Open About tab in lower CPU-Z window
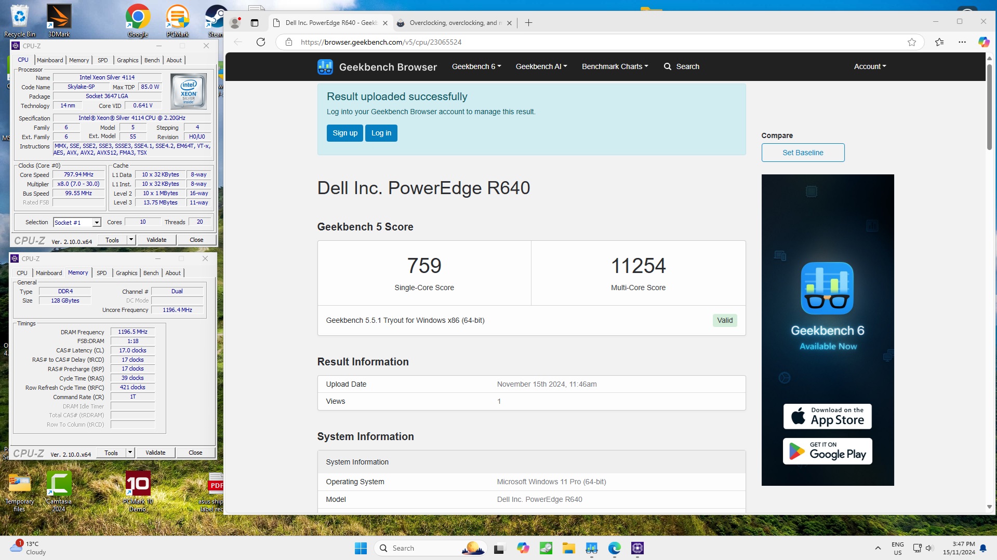 (173, 273)
